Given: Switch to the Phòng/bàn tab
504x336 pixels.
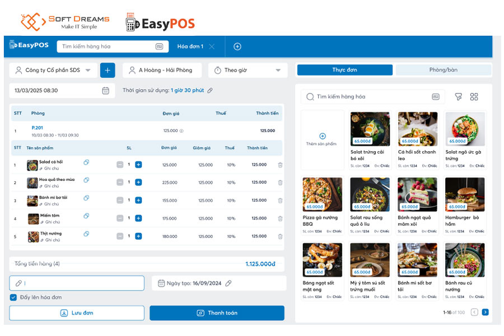Looking at the screenshot, I should point(444,70).
